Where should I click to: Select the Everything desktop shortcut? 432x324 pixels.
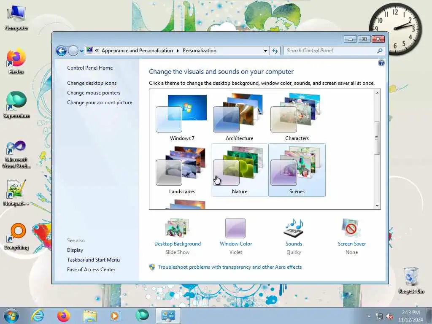pos(16,236)
